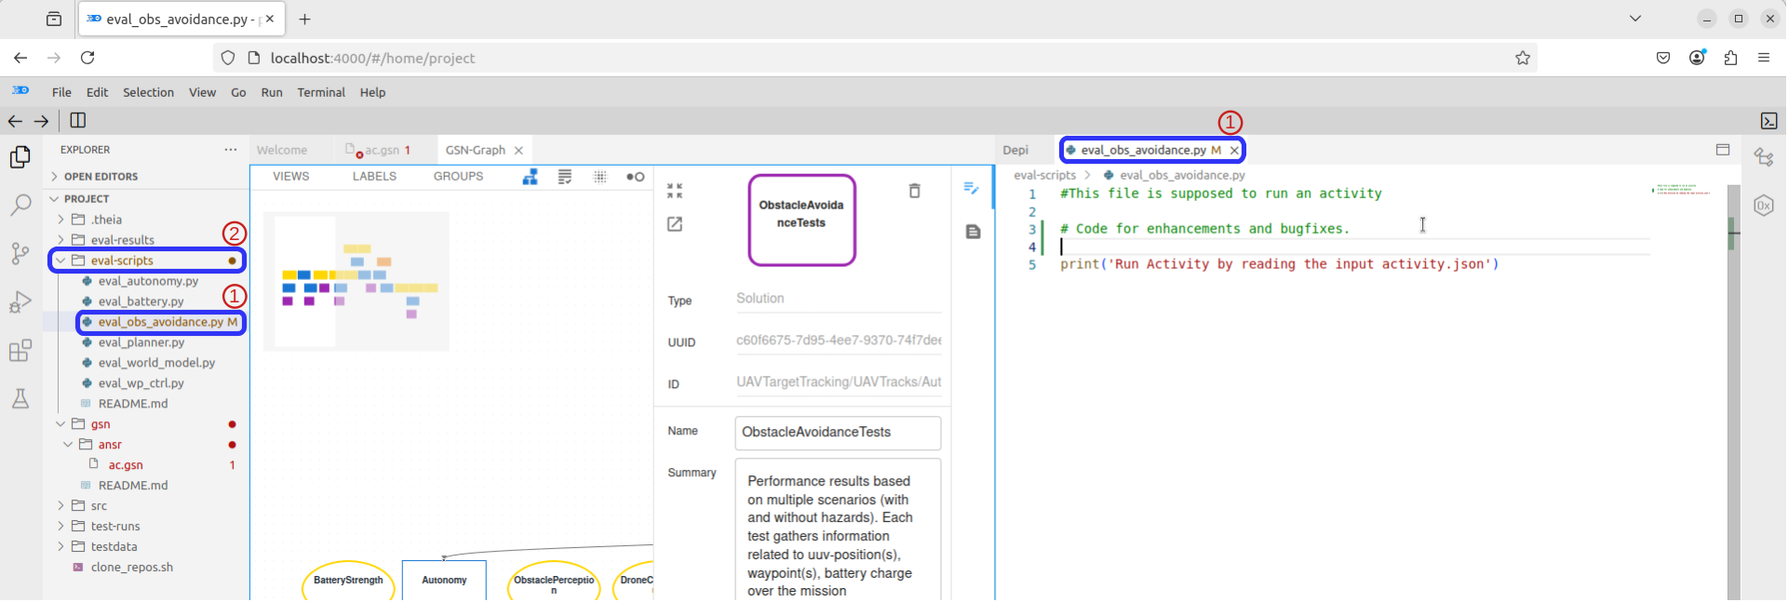Open Source Control view in activity bar

[20, 253]
